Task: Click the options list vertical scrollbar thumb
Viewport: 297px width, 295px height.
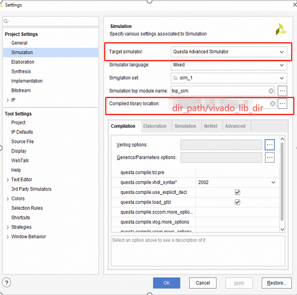Action: click(282, 182)
